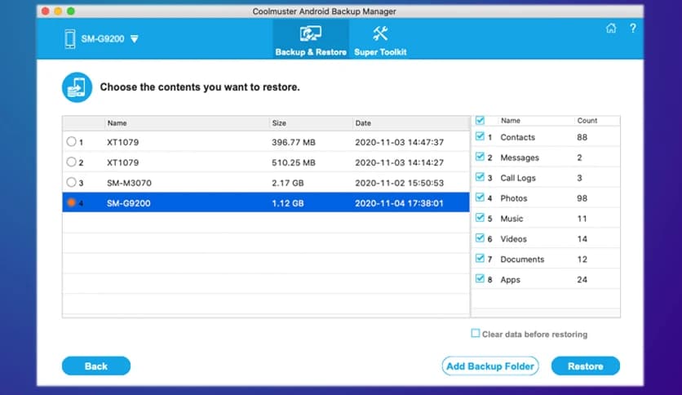Select radio button for backup 3 SM-M3070
The width and height of the screenshot is (682, 395).
[x=71, y=182]
